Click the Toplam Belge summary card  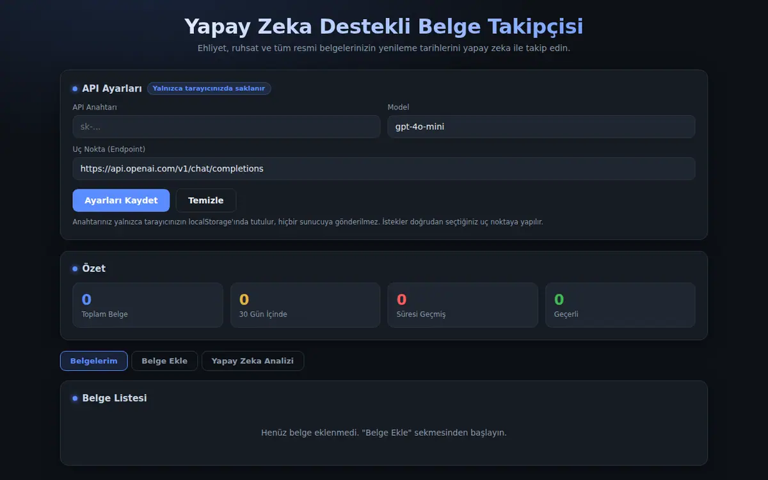click(148, 305)
